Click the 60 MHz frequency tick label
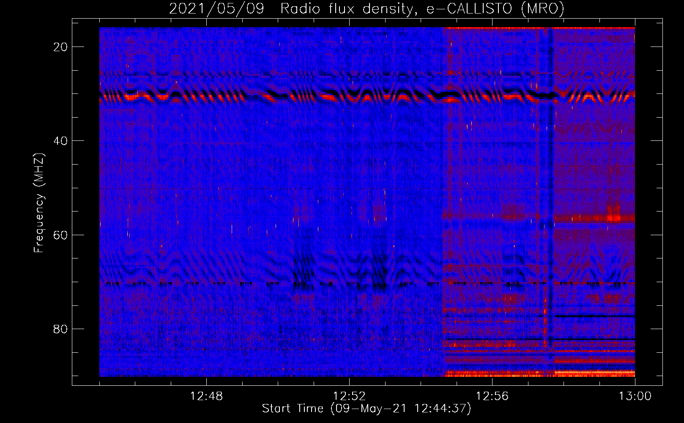This screenshot has height=423, width=684. 60,235
